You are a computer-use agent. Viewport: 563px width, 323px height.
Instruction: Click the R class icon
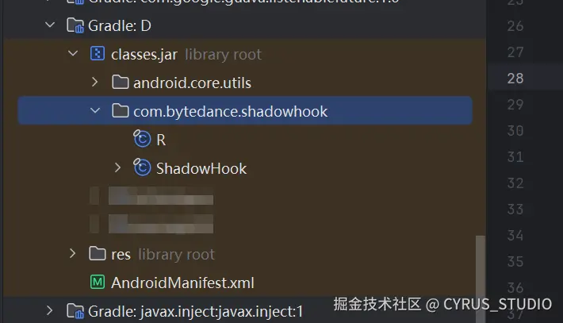(142, 139)
